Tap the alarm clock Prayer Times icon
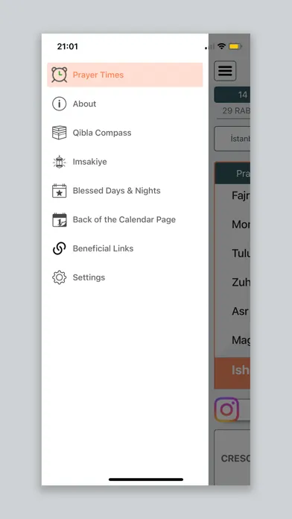The width and height of the screenshot is (292, 519). click(x=59, y=75)
